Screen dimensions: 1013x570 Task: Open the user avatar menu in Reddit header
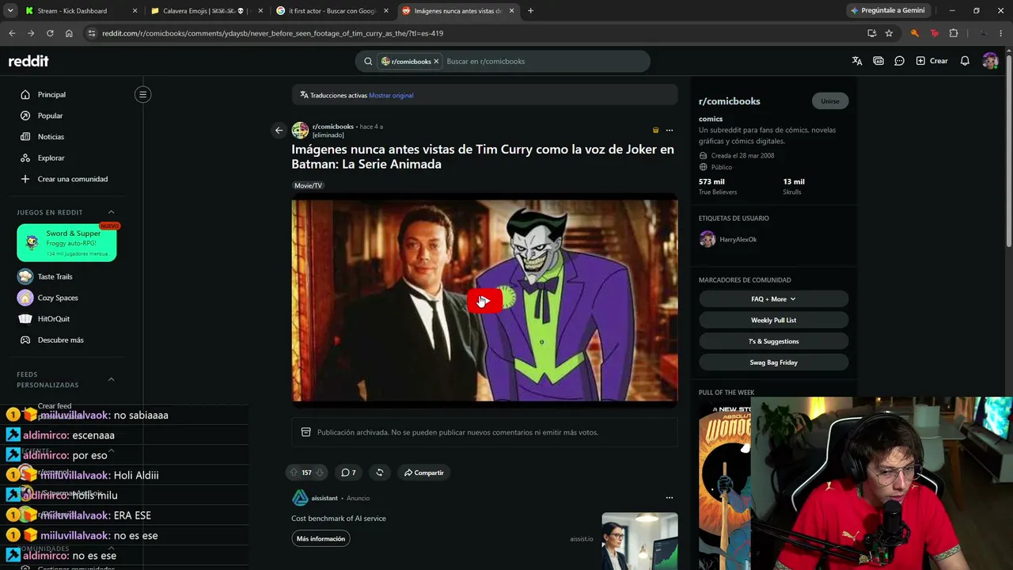click(x=990, y=61)
